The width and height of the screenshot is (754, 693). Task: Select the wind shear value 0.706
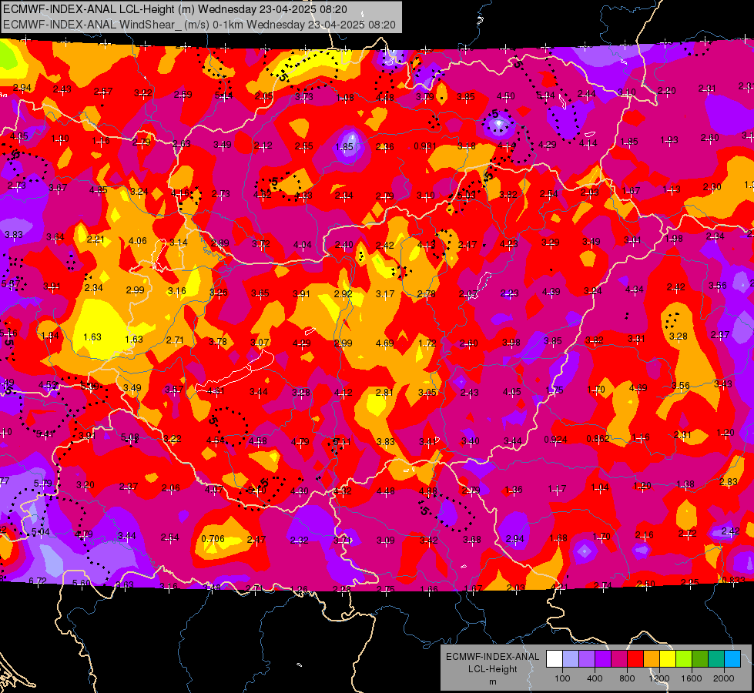213,539
